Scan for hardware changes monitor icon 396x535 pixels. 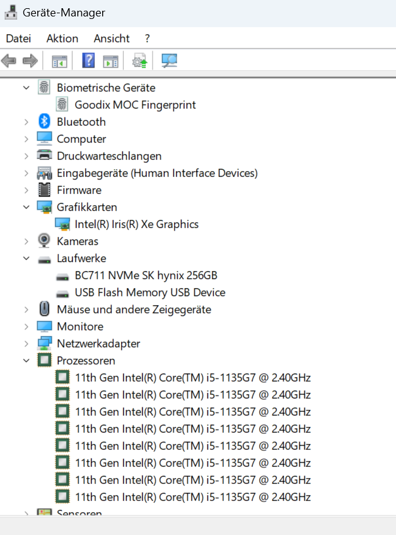pyautogui.click(x=169, y=61)
